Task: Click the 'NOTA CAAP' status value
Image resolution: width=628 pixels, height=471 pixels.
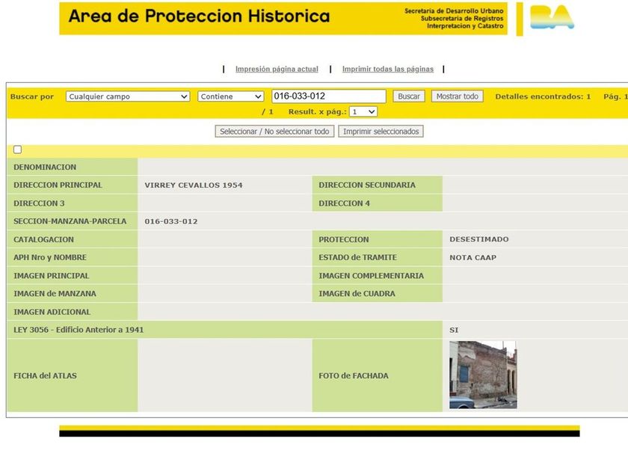Action: [472, 258]
